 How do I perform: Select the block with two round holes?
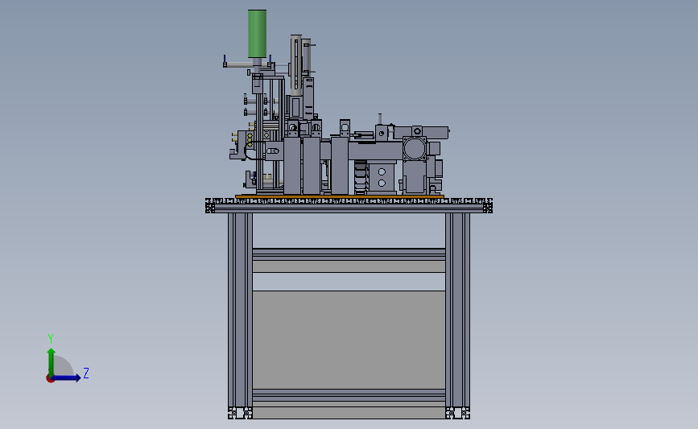point(382,178)
